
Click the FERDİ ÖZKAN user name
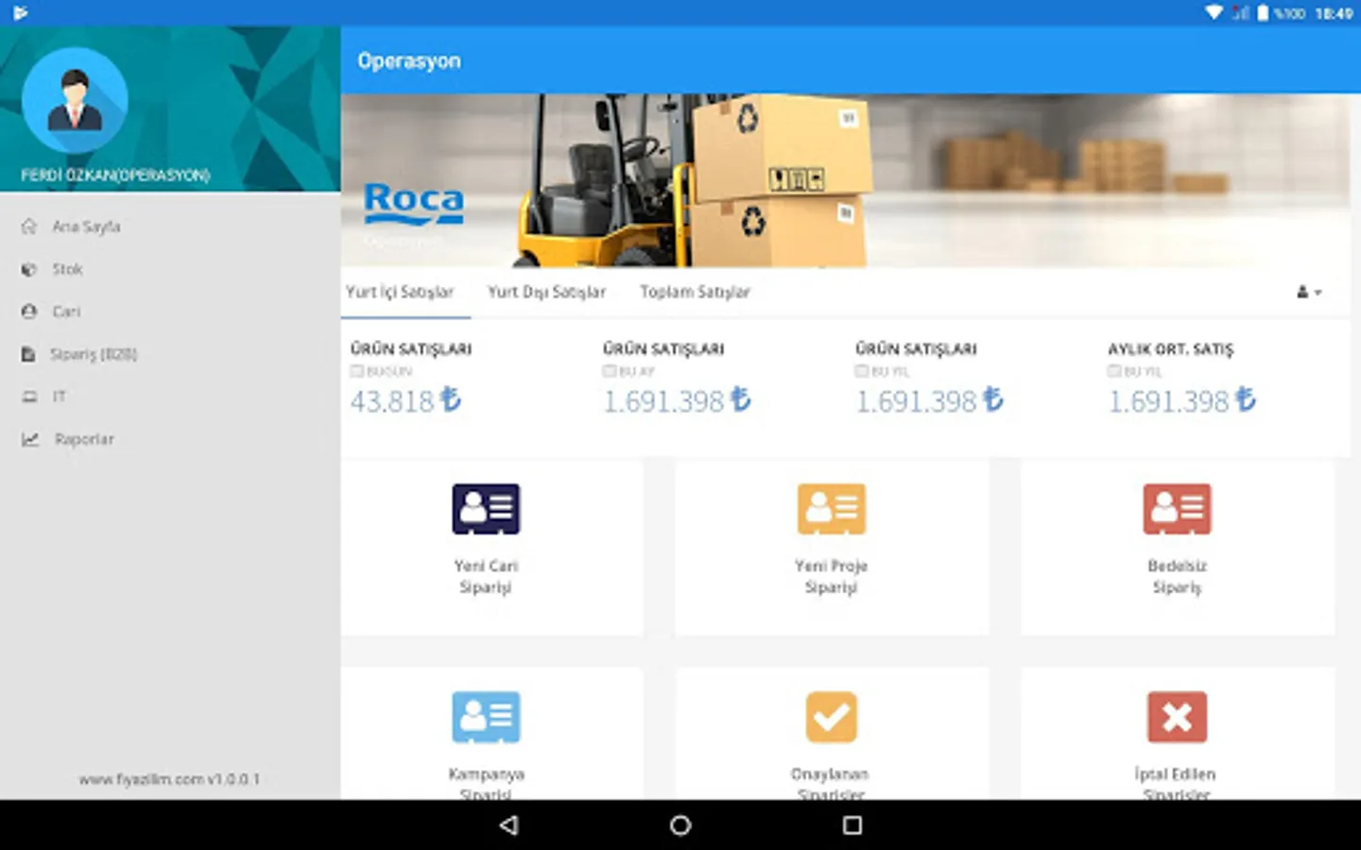(x=115, y=176)
